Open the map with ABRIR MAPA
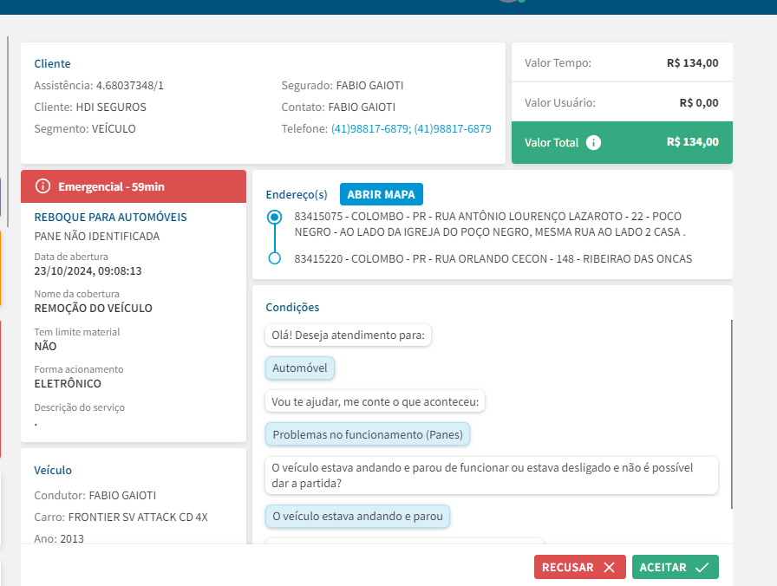Viewport: 777px width, 586px height. 381,194
